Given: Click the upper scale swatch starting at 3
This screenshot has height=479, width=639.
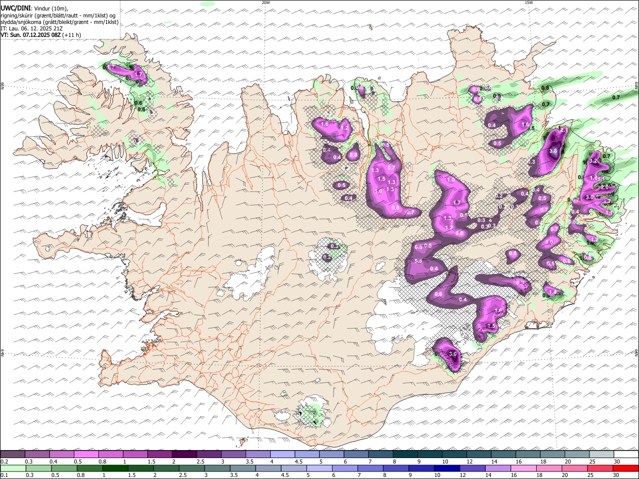Looking at the screenshot, I should [x=233, y=454].
